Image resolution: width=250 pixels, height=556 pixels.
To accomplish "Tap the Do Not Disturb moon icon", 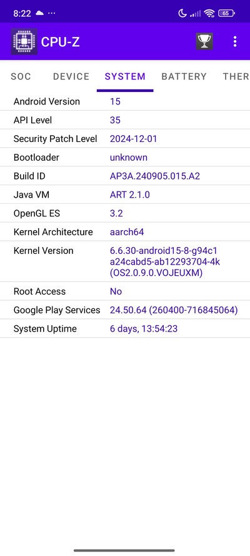I will click(182, 14).
